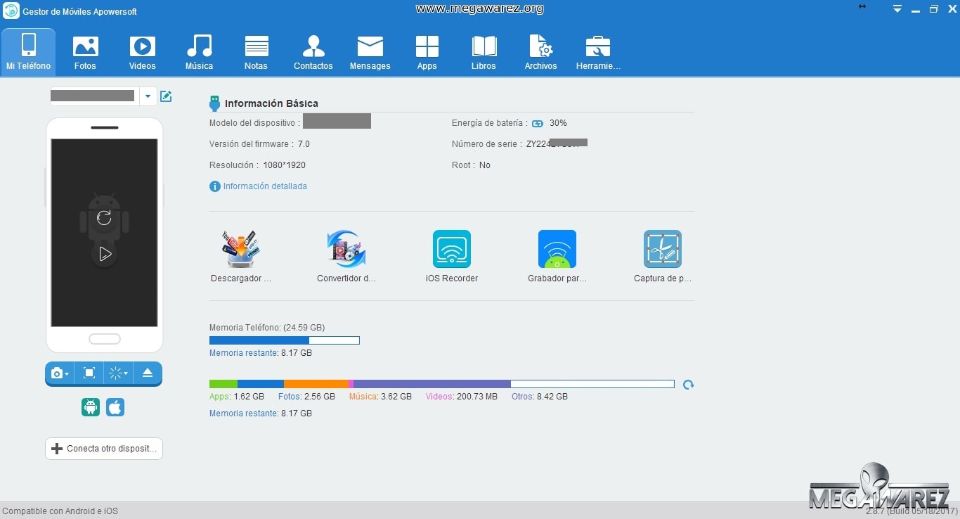The width and height of the screenshot is (960, 519).
Task: Click the 'Información Básica' heading text
Action: [271, 103]
